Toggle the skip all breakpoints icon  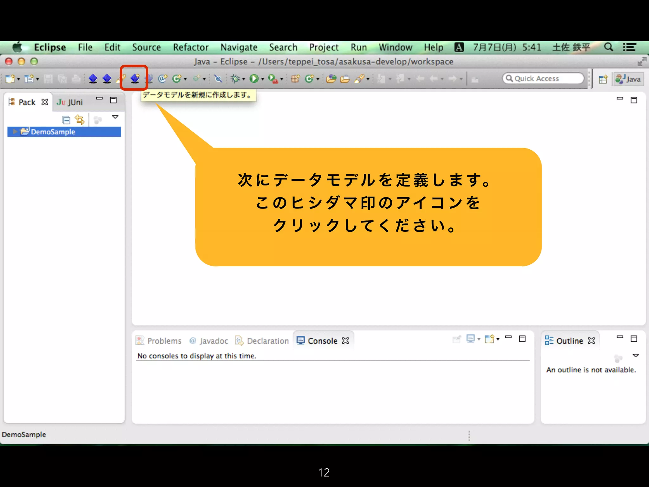(x=218, y=78)
